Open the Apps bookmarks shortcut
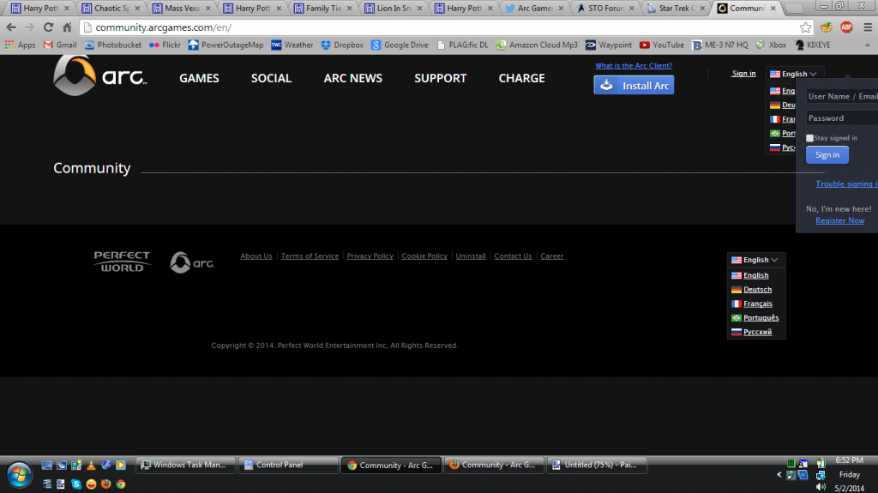The image size is (878, 493). click(x=21, y=45)
